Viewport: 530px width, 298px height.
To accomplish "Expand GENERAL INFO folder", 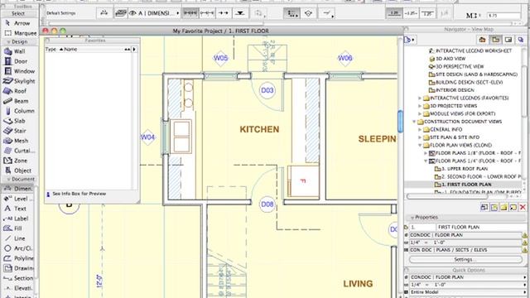I will click(420, 129).
